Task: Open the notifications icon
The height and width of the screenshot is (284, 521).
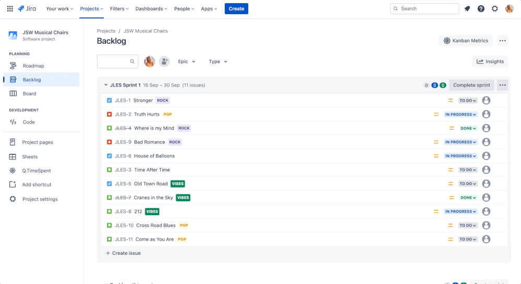Action: [467, 9]
